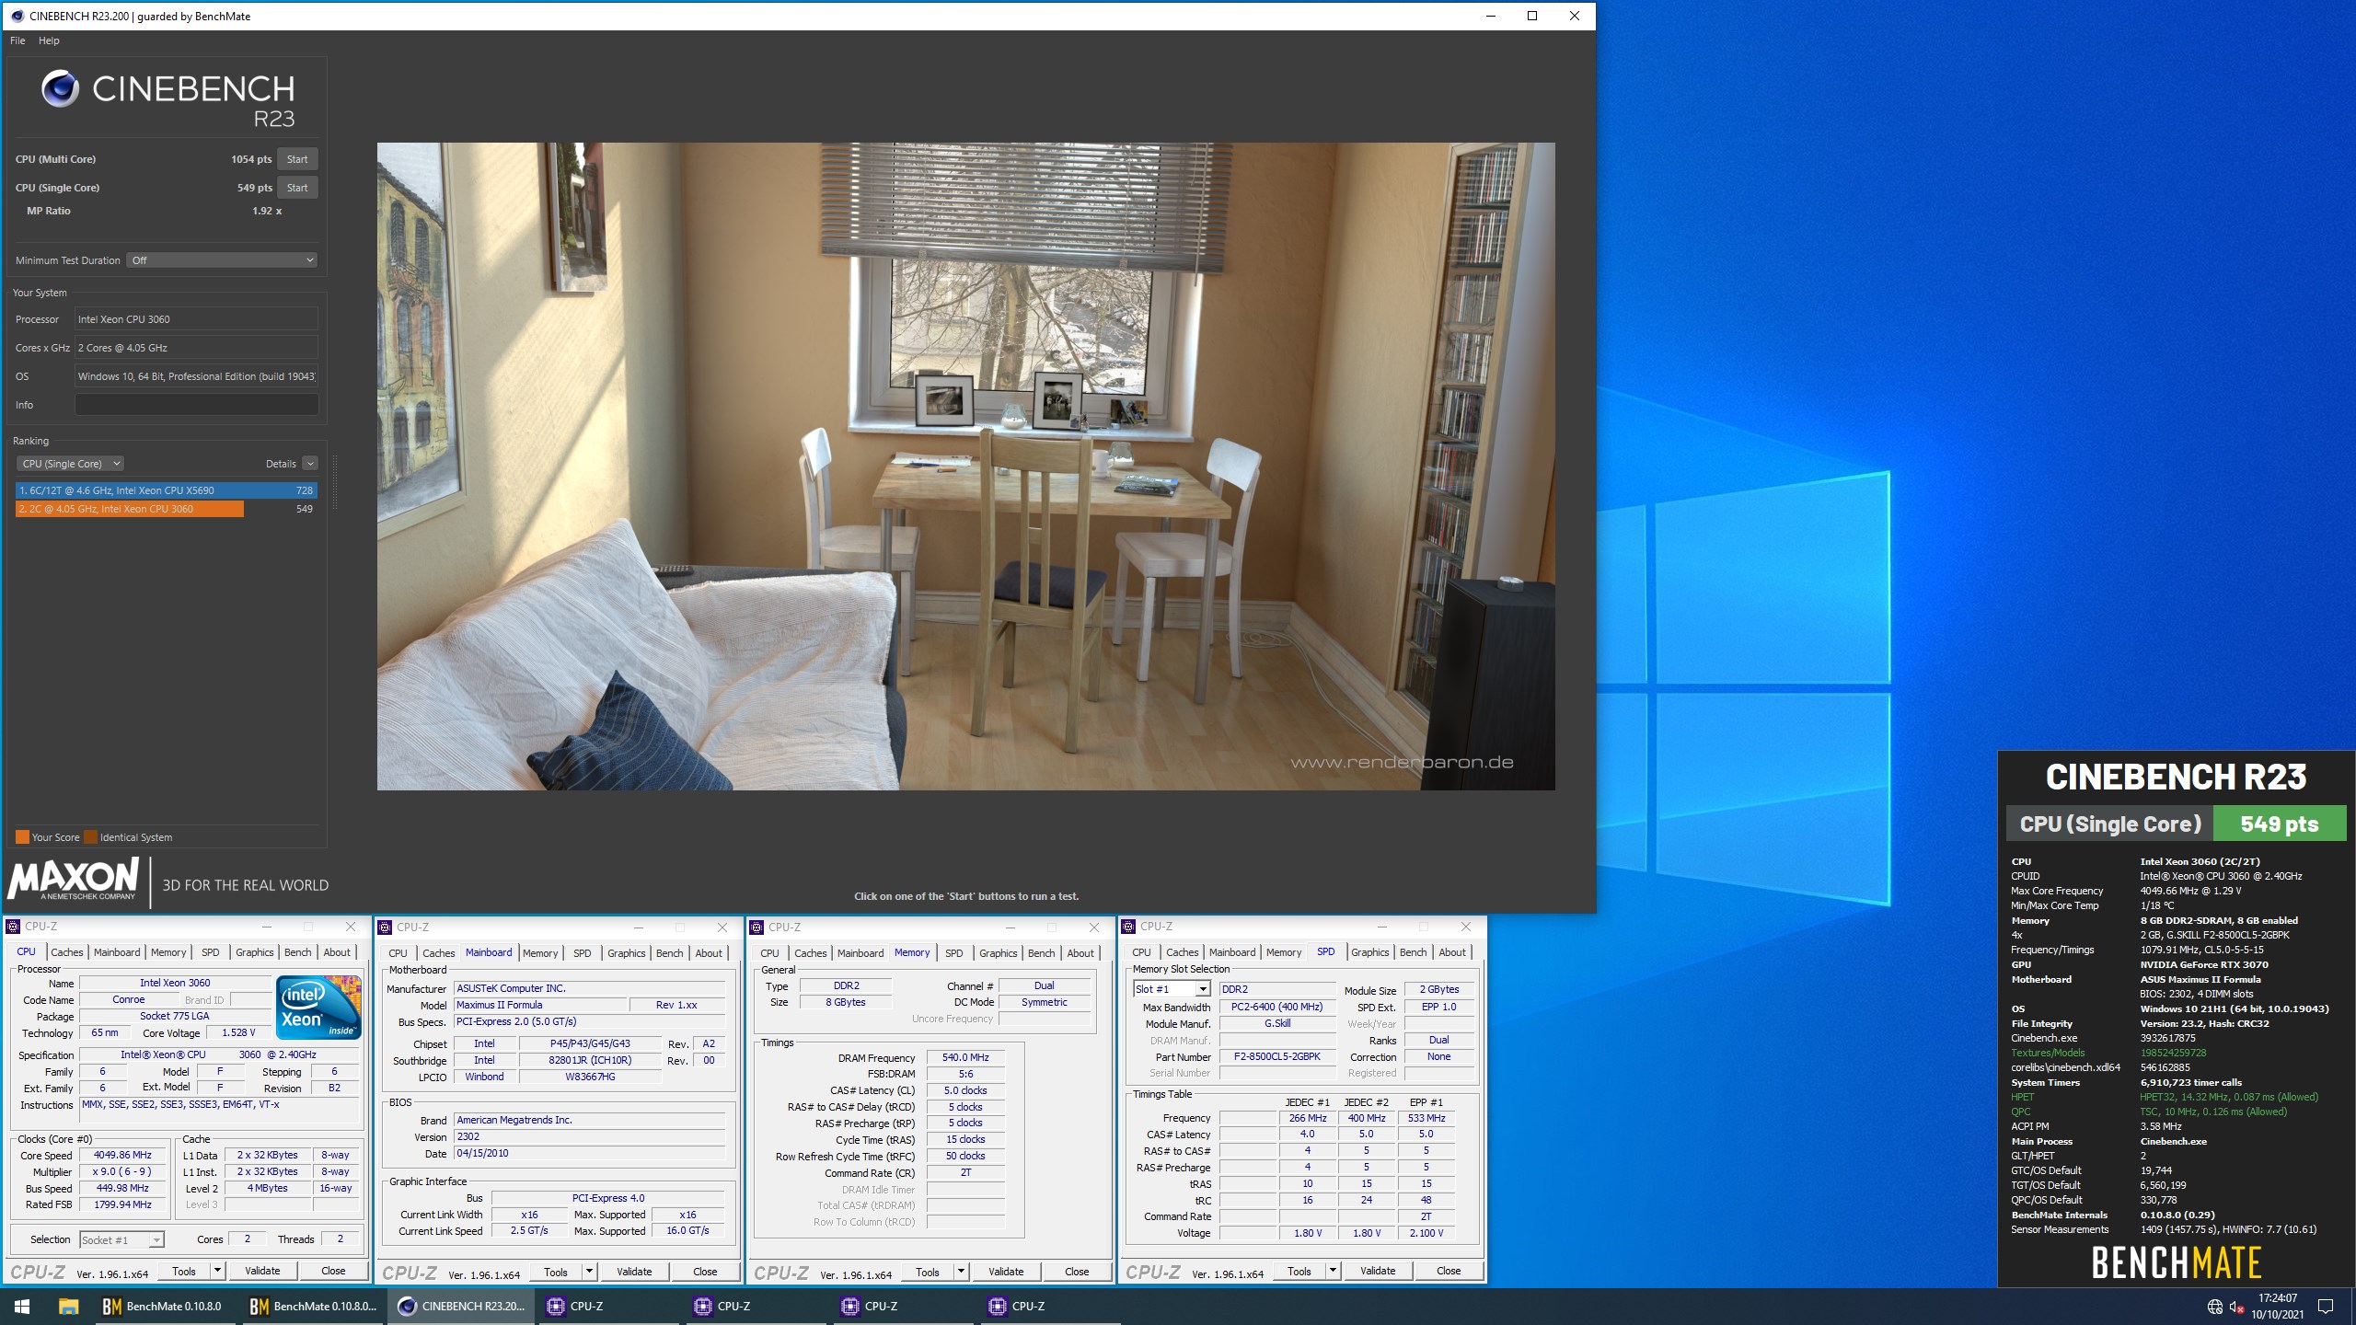The image size is (2356, 1325).
Task: Open the File menu in Cinebench
Action: 17,40
